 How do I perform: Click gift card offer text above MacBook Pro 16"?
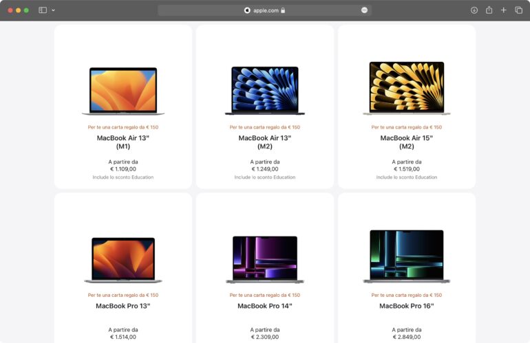[407, 295]
